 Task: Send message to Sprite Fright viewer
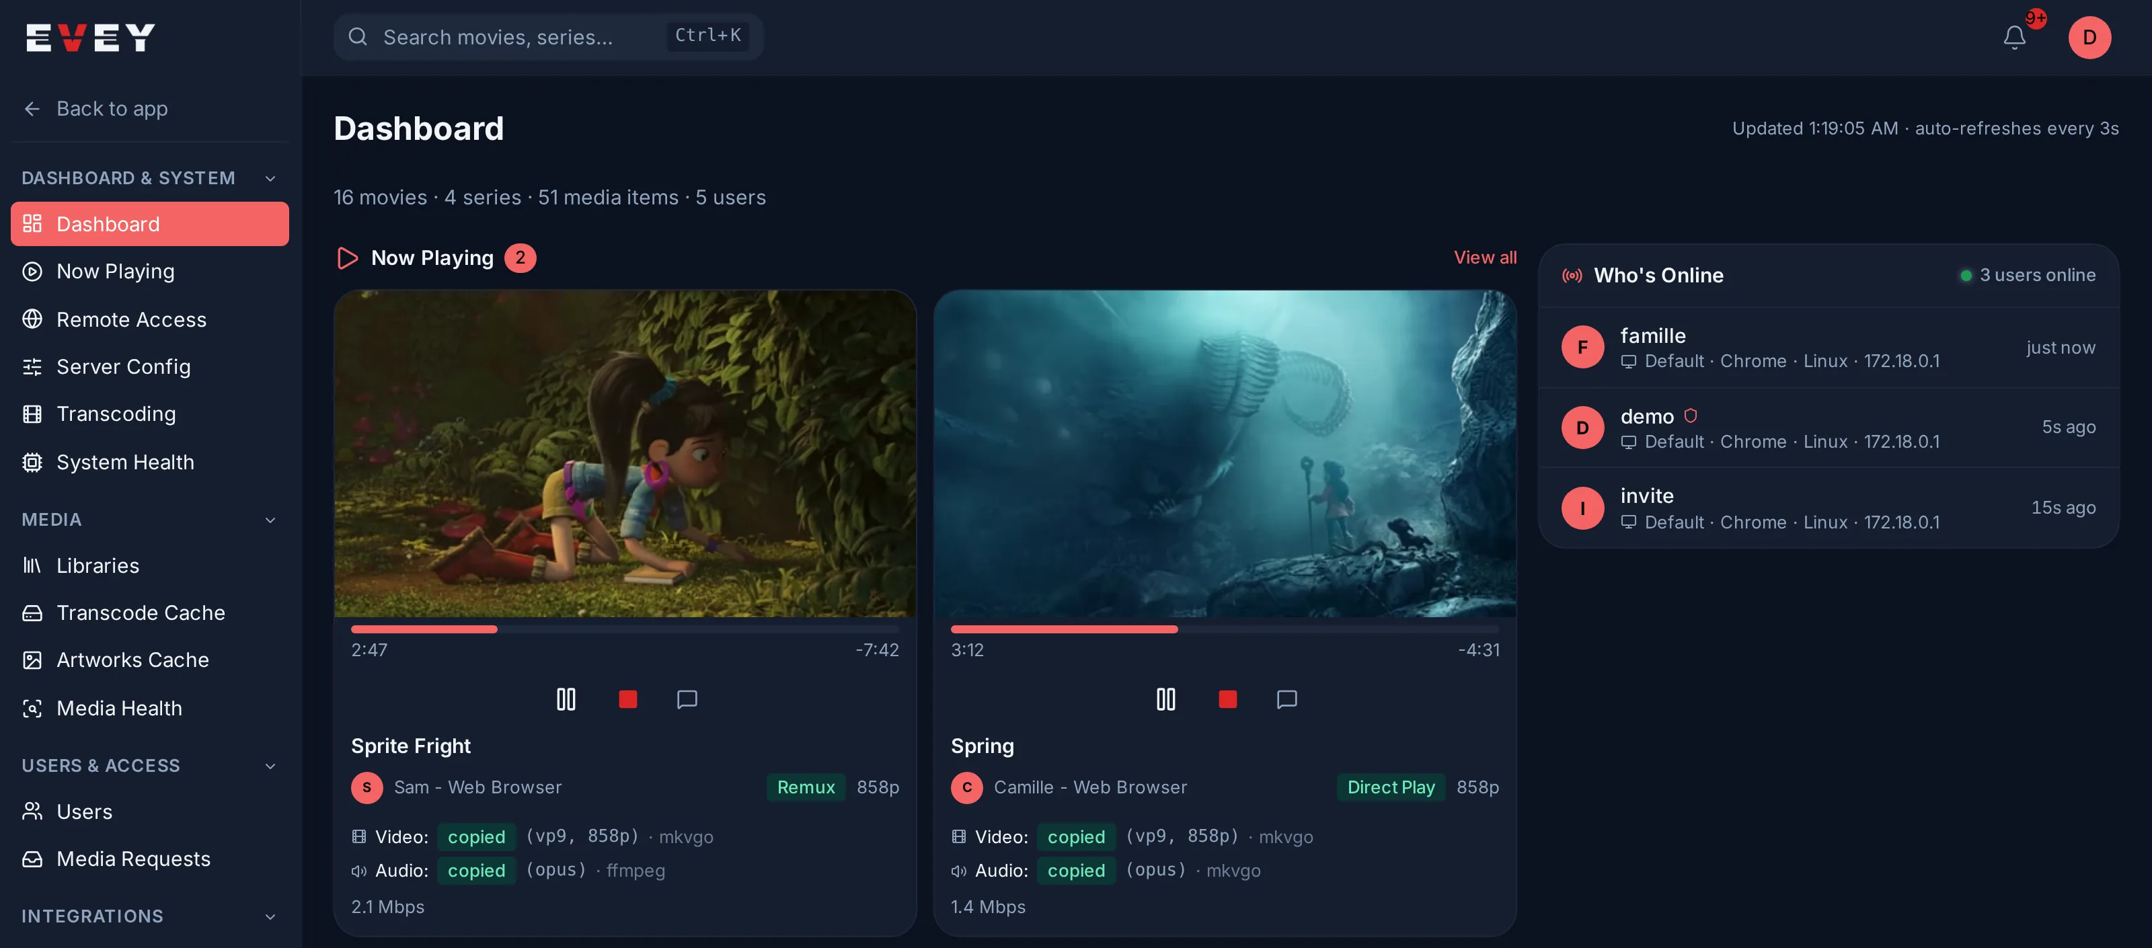(687, 699)
